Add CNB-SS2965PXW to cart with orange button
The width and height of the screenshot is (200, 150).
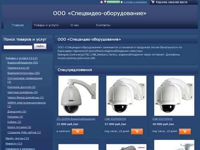click(x=137, y=131)
